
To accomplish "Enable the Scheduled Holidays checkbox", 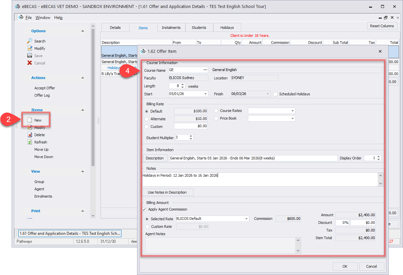I will [275, 94].
